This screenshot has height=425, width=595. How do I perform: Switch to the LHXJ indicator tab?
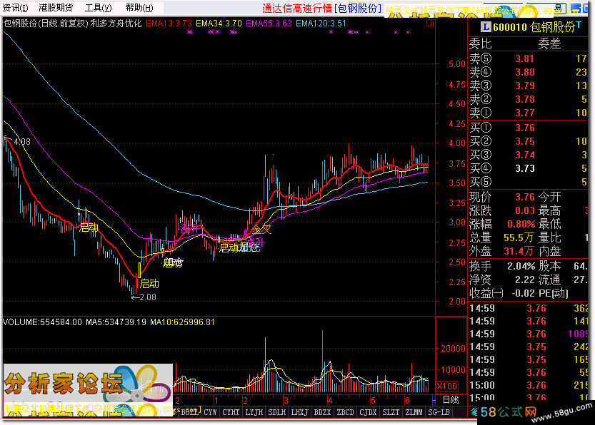[299, 412]
